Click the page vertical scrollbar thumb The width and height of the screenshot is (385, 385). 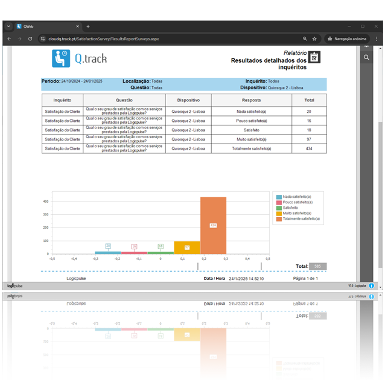[x=380, y=194]
